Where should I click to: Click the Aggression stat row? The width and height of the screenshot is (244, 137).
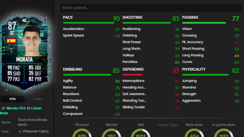click(x=210, y=101)
